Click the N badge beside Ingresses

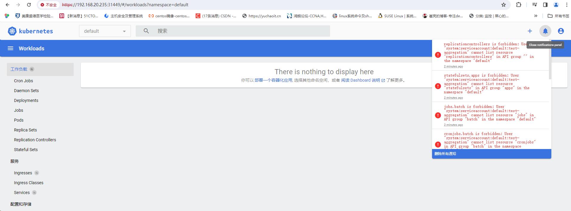tap(37, 173)
